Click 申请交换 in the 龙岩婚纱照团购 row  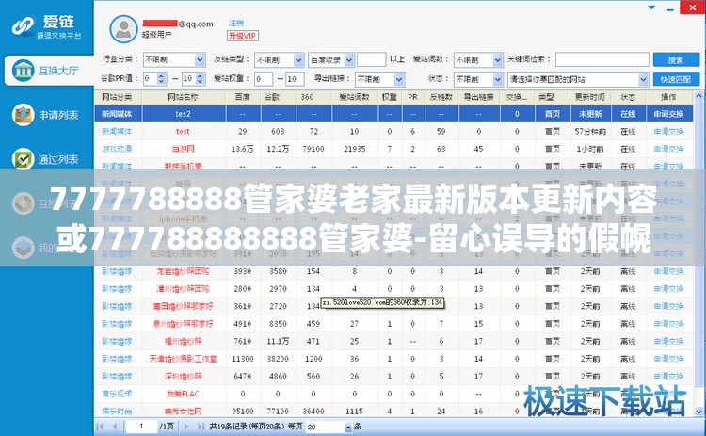pos(668,271)
